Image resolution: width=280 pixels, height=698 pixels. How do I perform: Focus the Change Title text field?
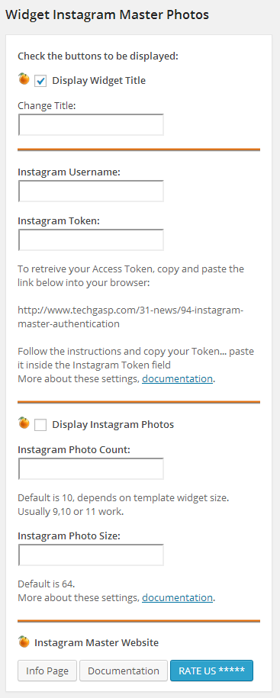click(x=91, y=124)
